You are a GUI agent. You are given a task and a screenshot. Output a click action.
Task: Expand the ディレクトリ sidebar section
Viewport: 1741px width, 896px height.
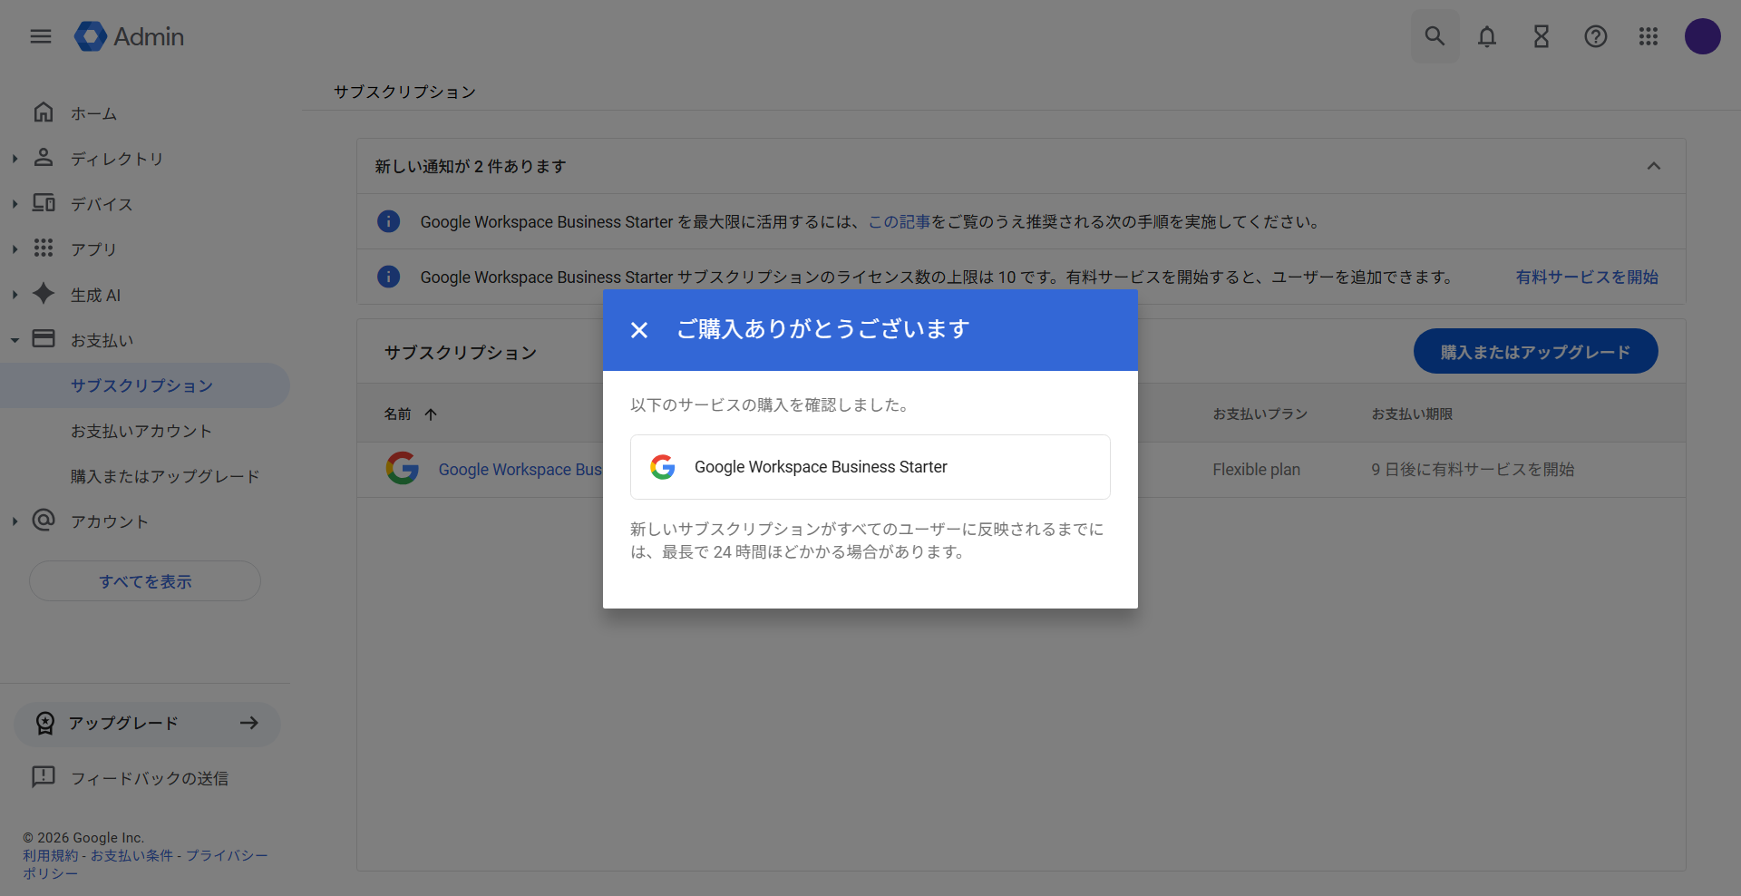[15, 159]
